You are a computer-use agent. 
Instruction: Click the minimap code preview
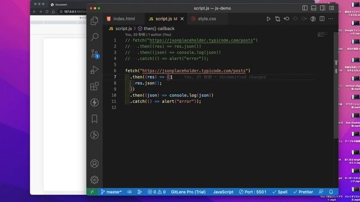coord(322,35)
